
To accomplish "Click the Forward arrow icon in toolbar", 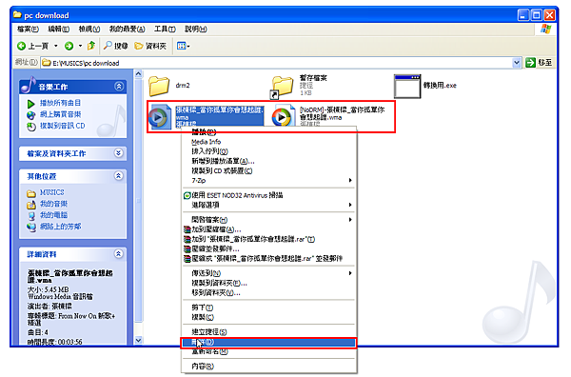I will (69, 46).
